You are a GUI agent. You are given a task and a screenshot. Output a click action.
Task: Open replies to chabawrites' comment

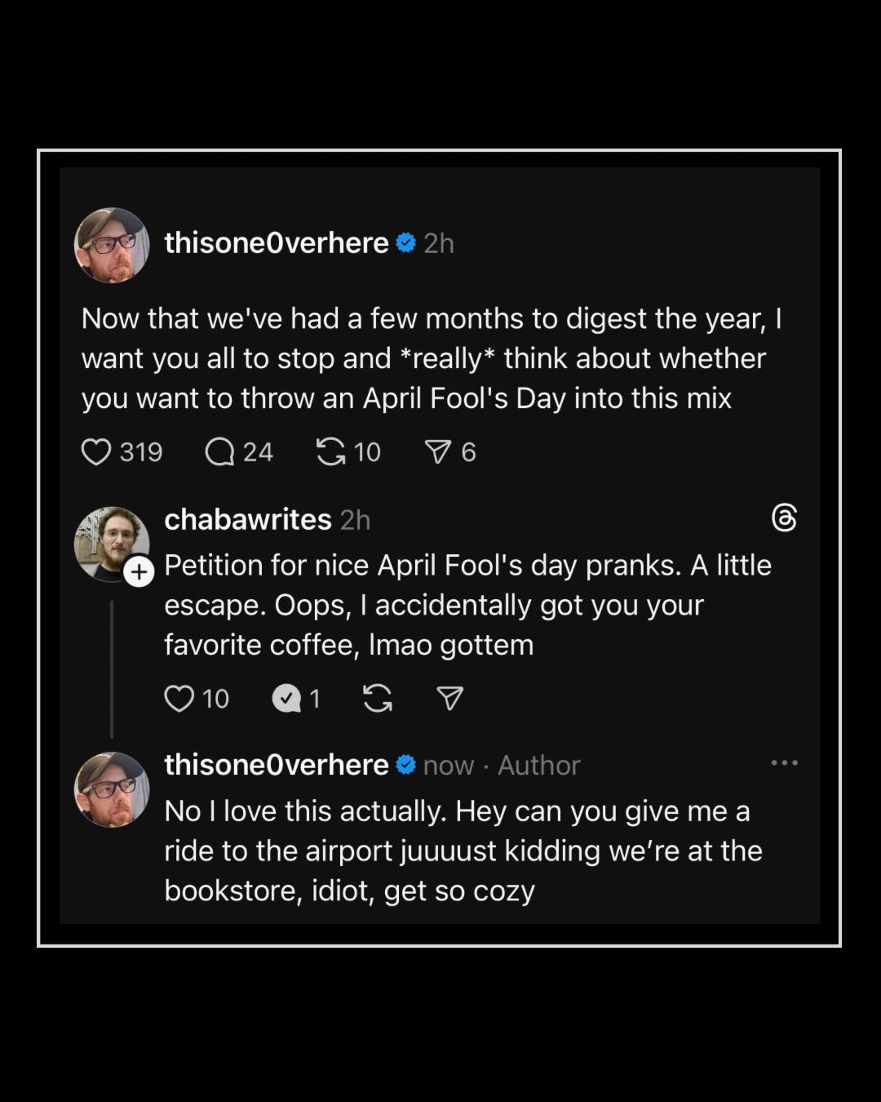pos(286,699)
